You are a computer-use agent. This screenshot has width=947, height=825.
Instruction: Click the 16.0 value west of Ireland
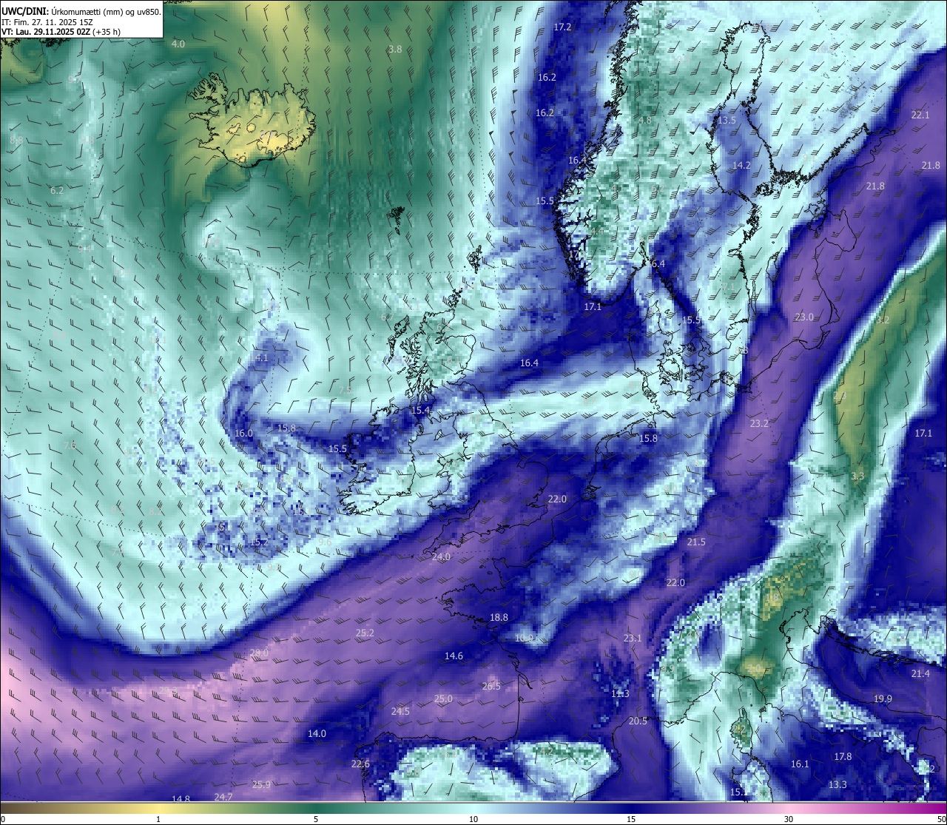(243, 434)
